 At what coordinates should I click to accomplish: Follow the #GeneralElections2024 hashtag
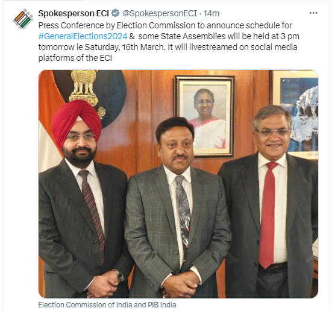(83, 36)
